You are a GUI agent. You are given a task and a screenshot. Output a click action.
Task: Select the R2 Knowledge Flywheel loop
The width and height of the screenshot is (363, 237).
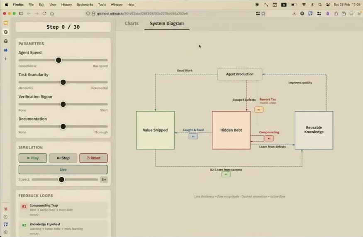tap(63, 228)
